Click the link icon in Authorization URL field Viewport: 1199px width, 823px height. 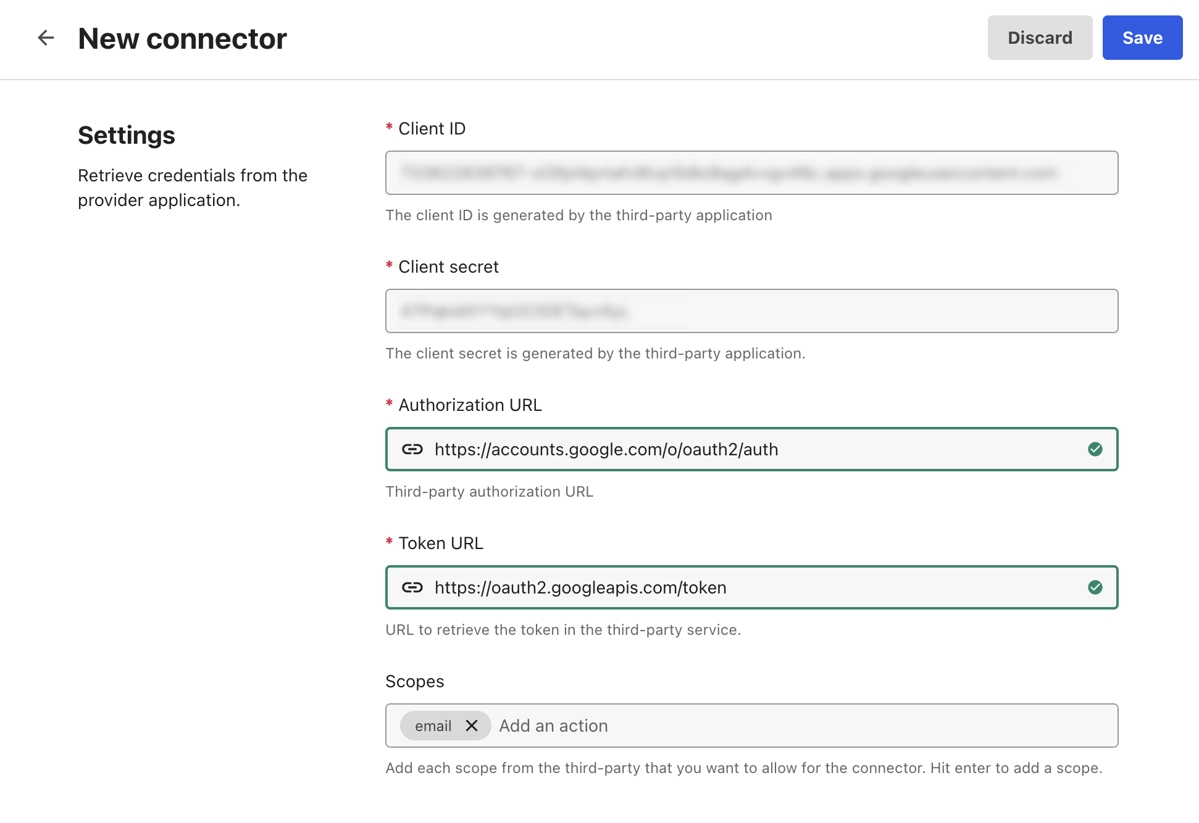point(412,449)
